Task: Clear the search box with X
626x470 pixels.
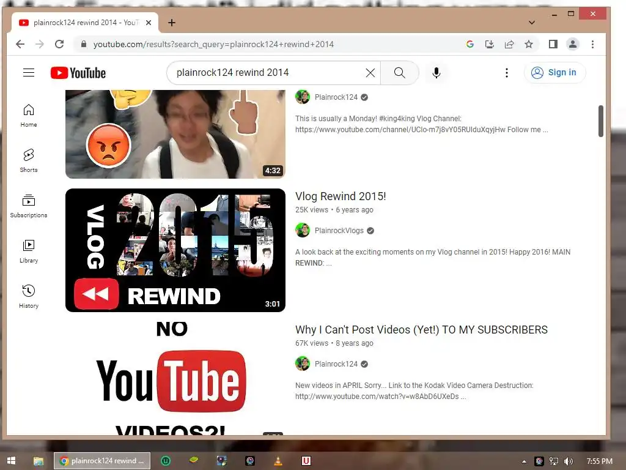Action: 370,73
